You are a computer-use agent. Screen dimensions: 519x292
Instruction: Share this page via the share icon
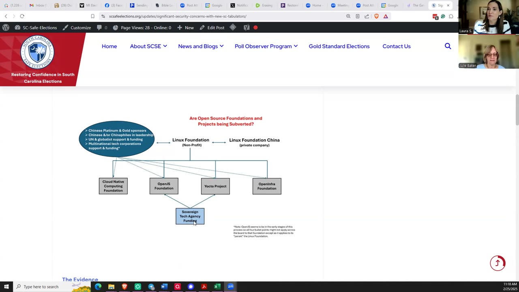pyautogui.click(x=367, y=16)
